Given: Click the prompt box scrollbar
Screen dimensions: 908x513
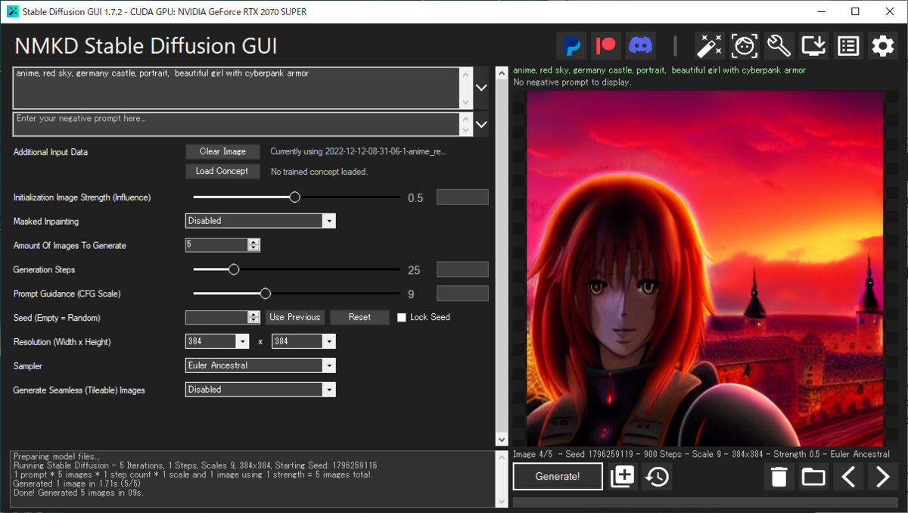Looking at the screenshot, I should tap(466, 87).
